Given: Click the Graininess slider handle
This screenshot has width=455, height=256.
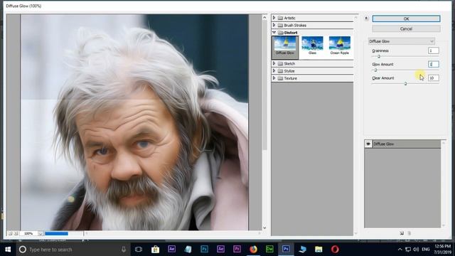Looking at the screenshot, I should (x=379, y=56).
